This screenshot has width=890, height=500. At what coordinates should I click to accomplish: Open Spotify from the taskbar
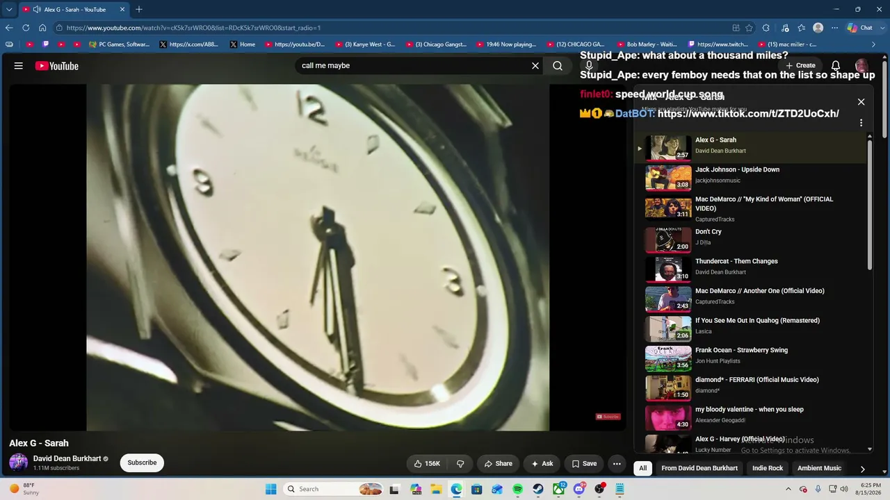(x=517, y=489)
